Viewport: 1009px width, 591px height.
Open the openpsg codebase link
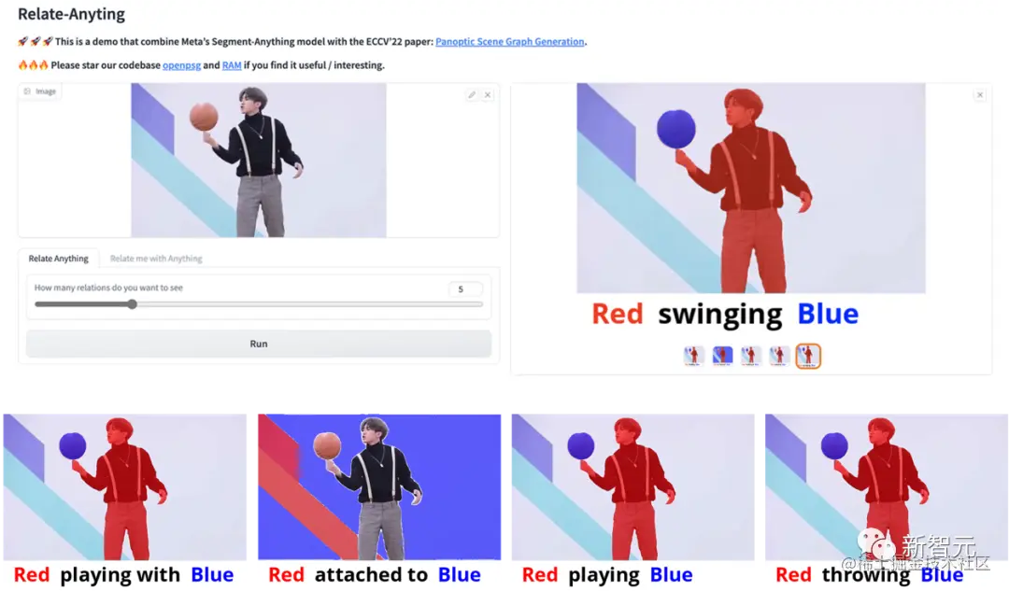coord(181,65)
